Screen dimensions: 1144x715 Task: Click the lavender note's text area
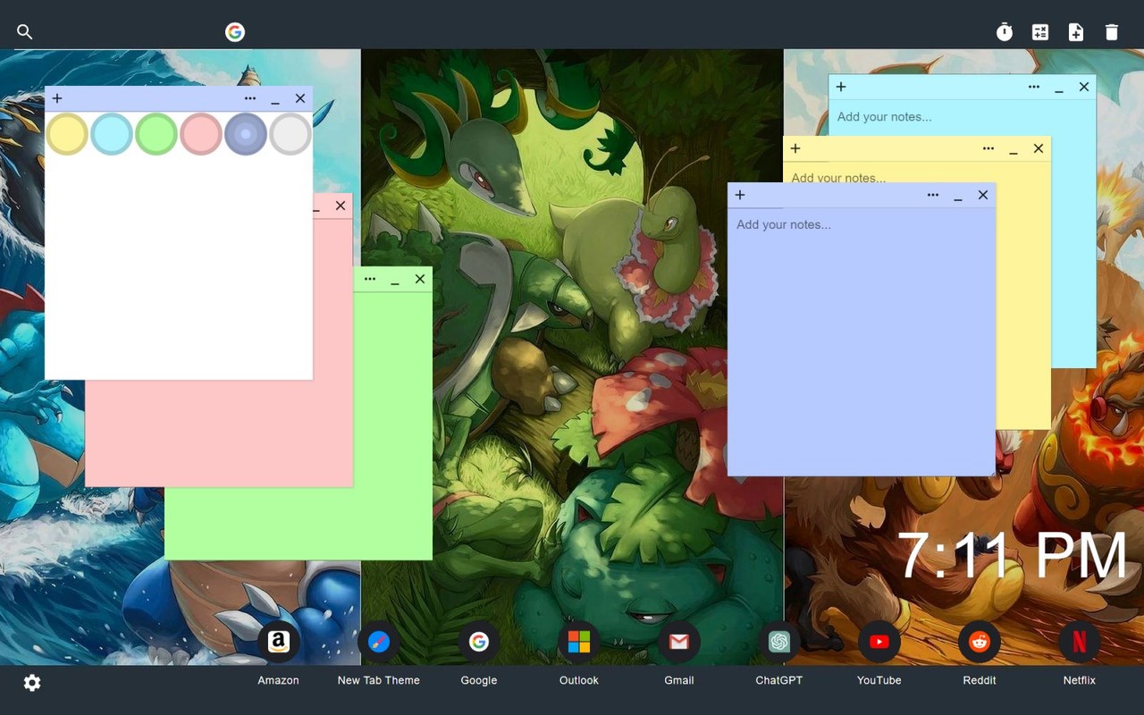pyautogui.click(x=862, y=341)
